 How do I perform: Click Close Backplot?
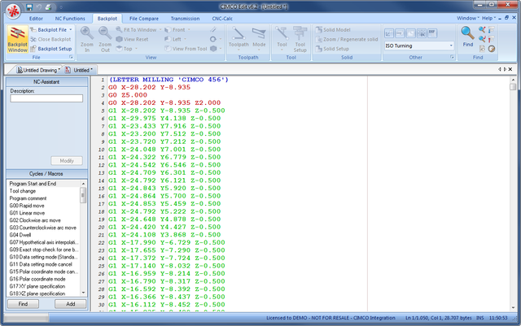click(50, 39)
